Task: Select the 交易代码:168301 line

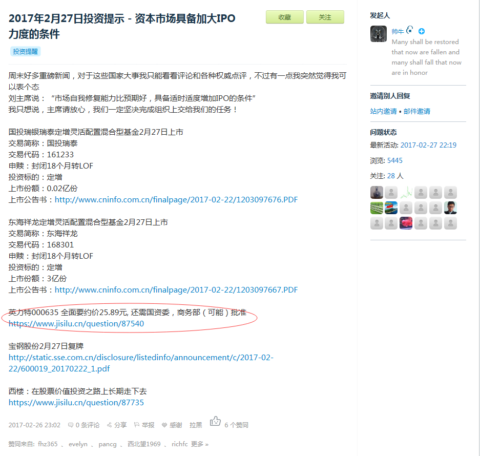Action: 41,245
